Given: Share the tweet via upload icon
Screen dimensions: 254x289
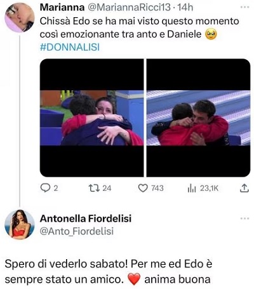Looking at the screenshot, I should tap(244, 188).
